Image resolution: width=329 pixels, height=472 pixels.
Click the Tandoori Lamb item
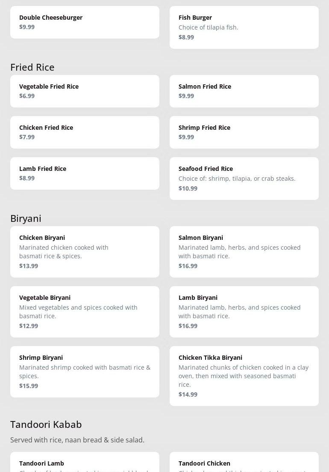pos(85,463)
